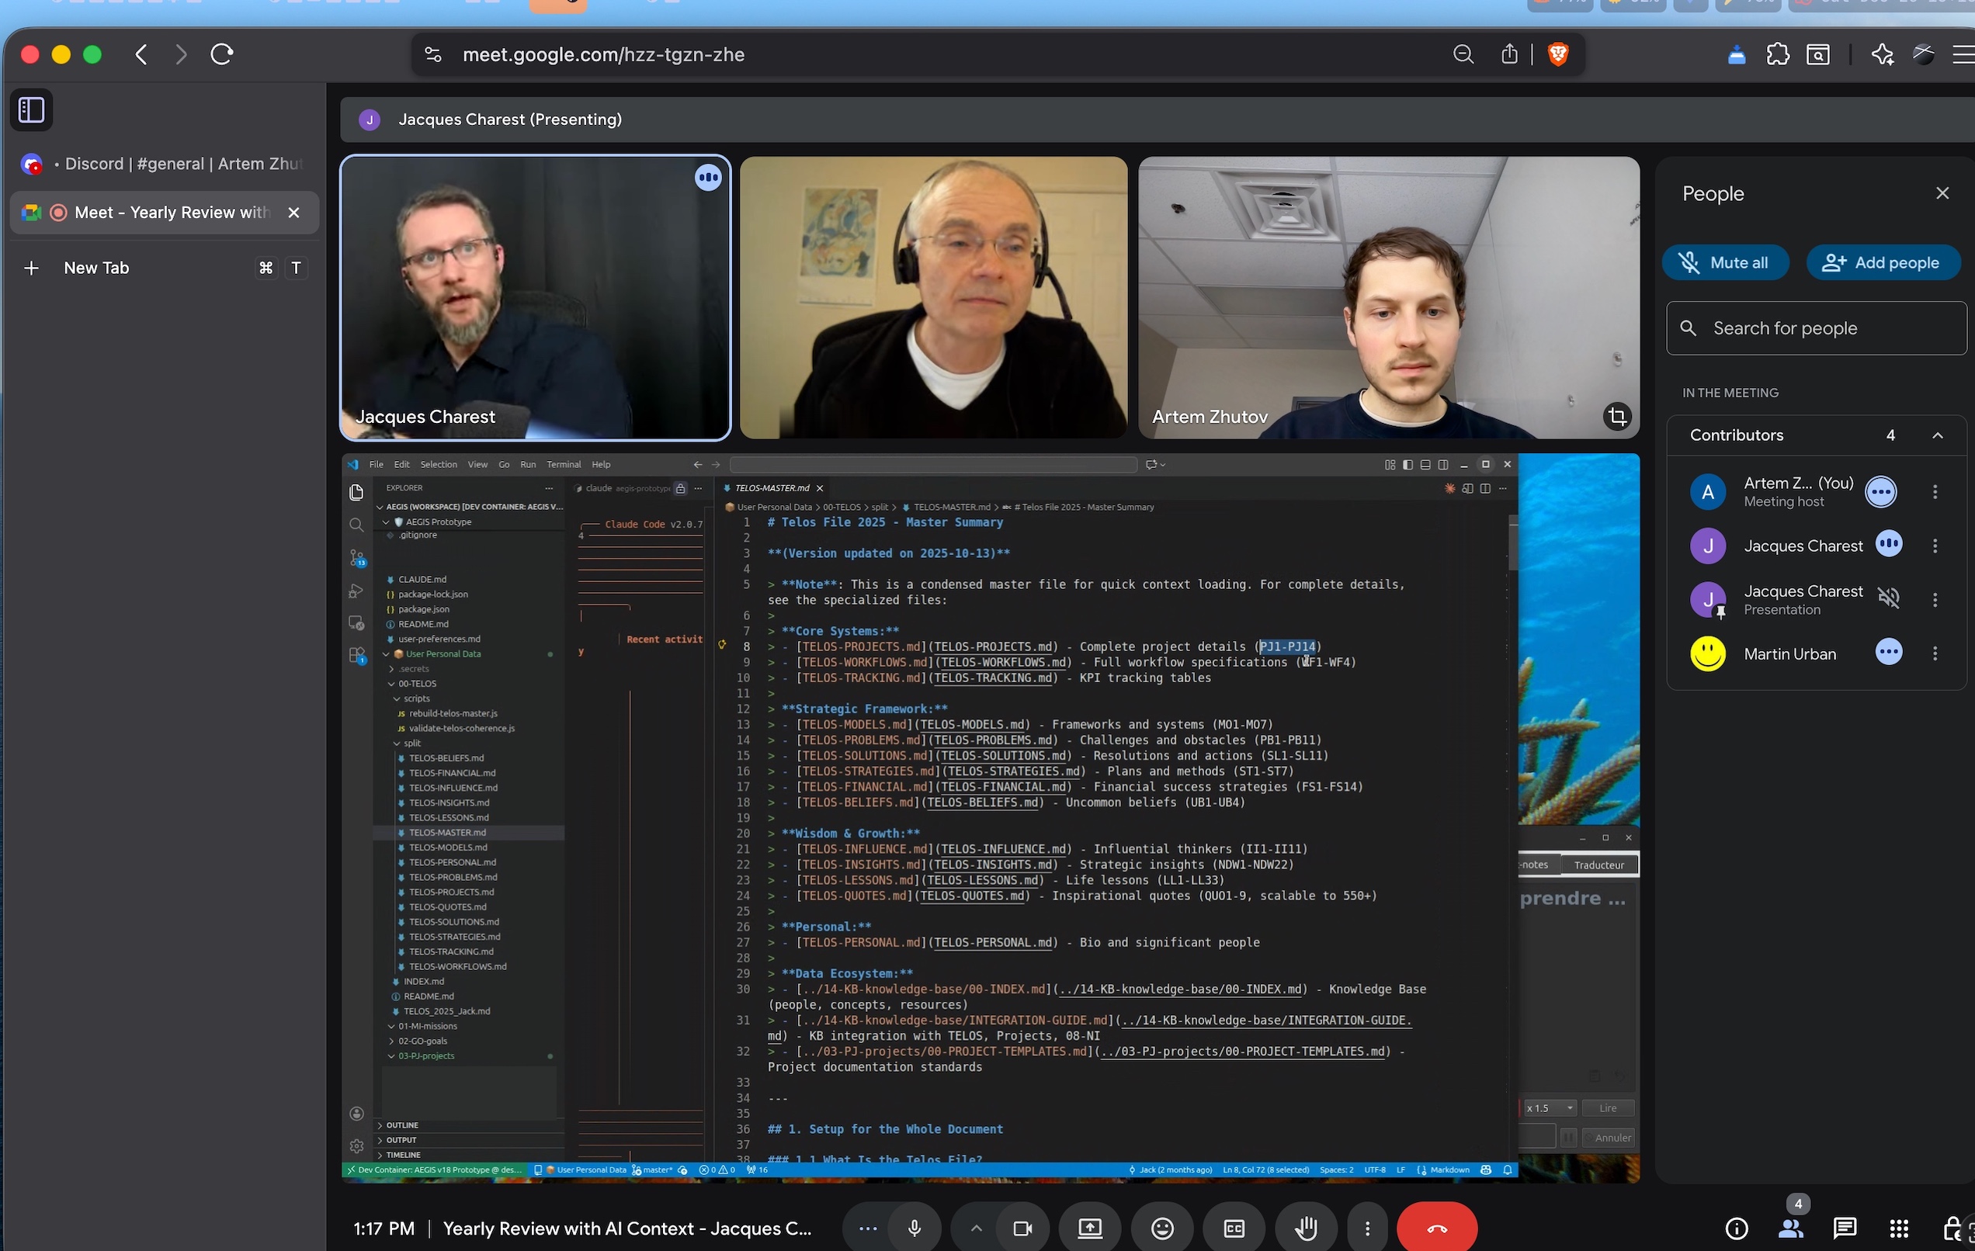Open the Search panel in VS Code
The height and width of the screenshot is (1251, 1975).
(357, 525)
